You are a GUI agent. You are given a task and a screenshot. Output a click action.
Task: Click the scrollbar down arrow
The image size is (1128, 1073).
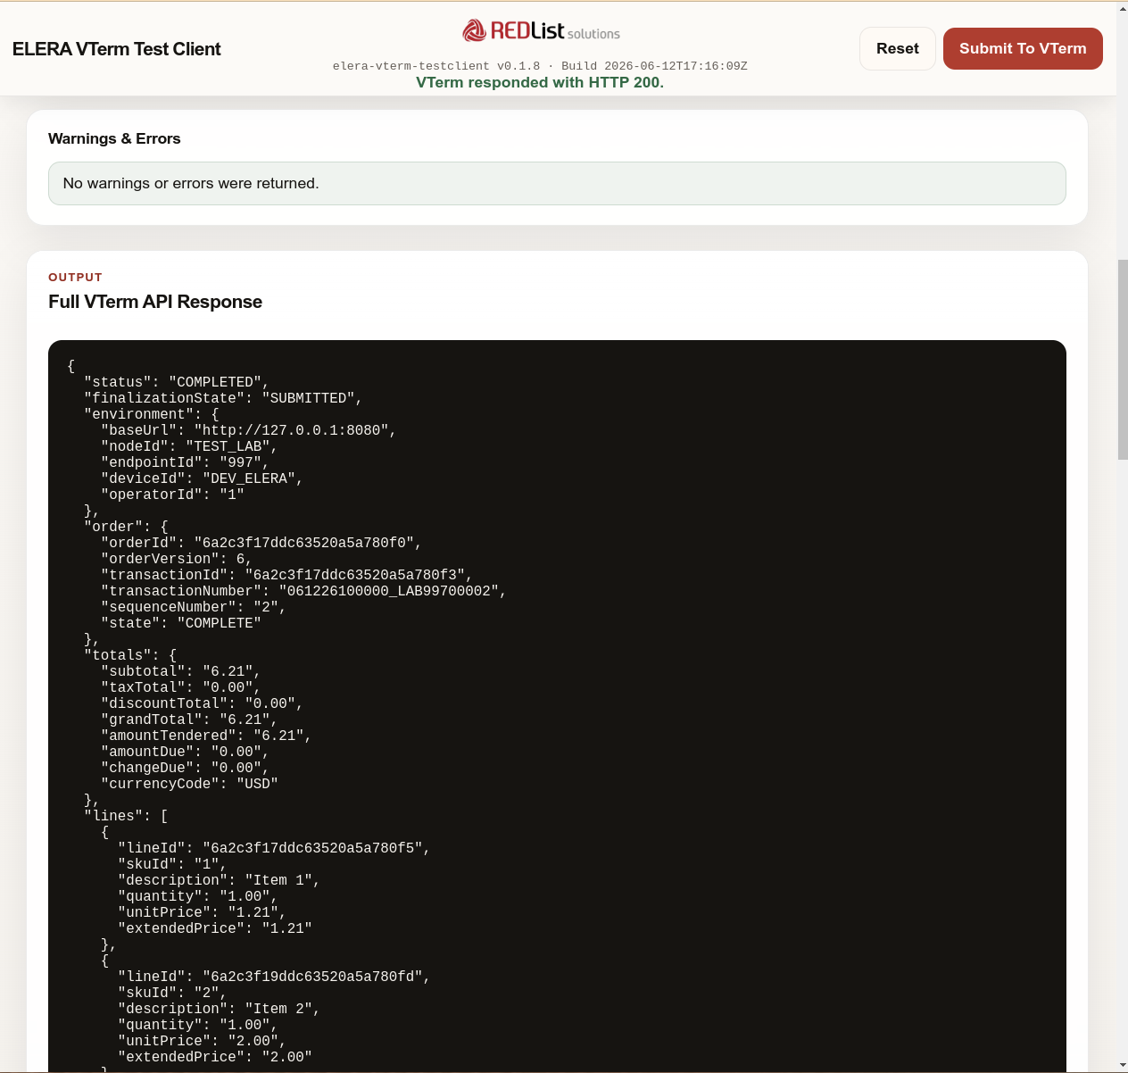(x=1123, y=1065)
